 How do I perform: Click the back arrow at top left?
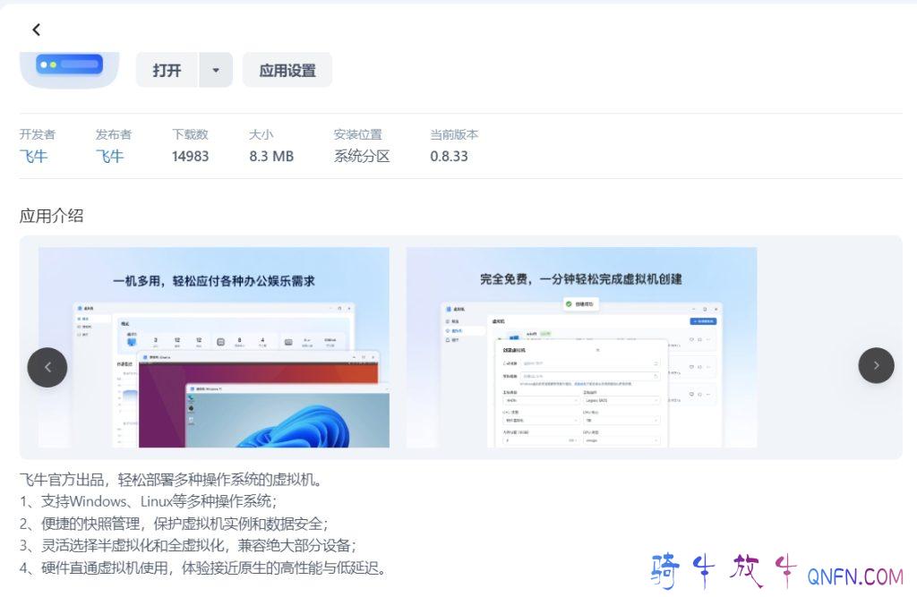(36, 30)
